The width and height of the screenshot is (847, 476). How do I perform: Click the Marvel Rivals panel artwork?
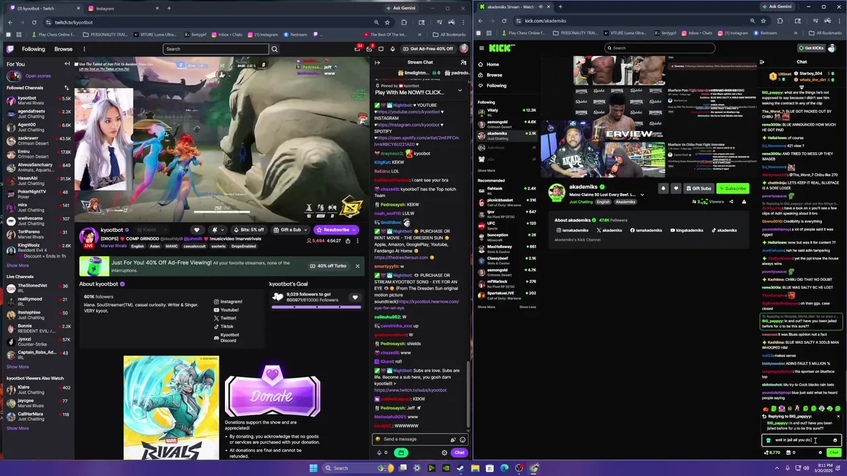171,408
